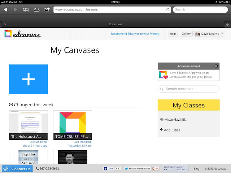This screenshot has height=173, width=231.
Task: Open the Blog link in footer
Action: pyautogui.click(x=196, y=169)
